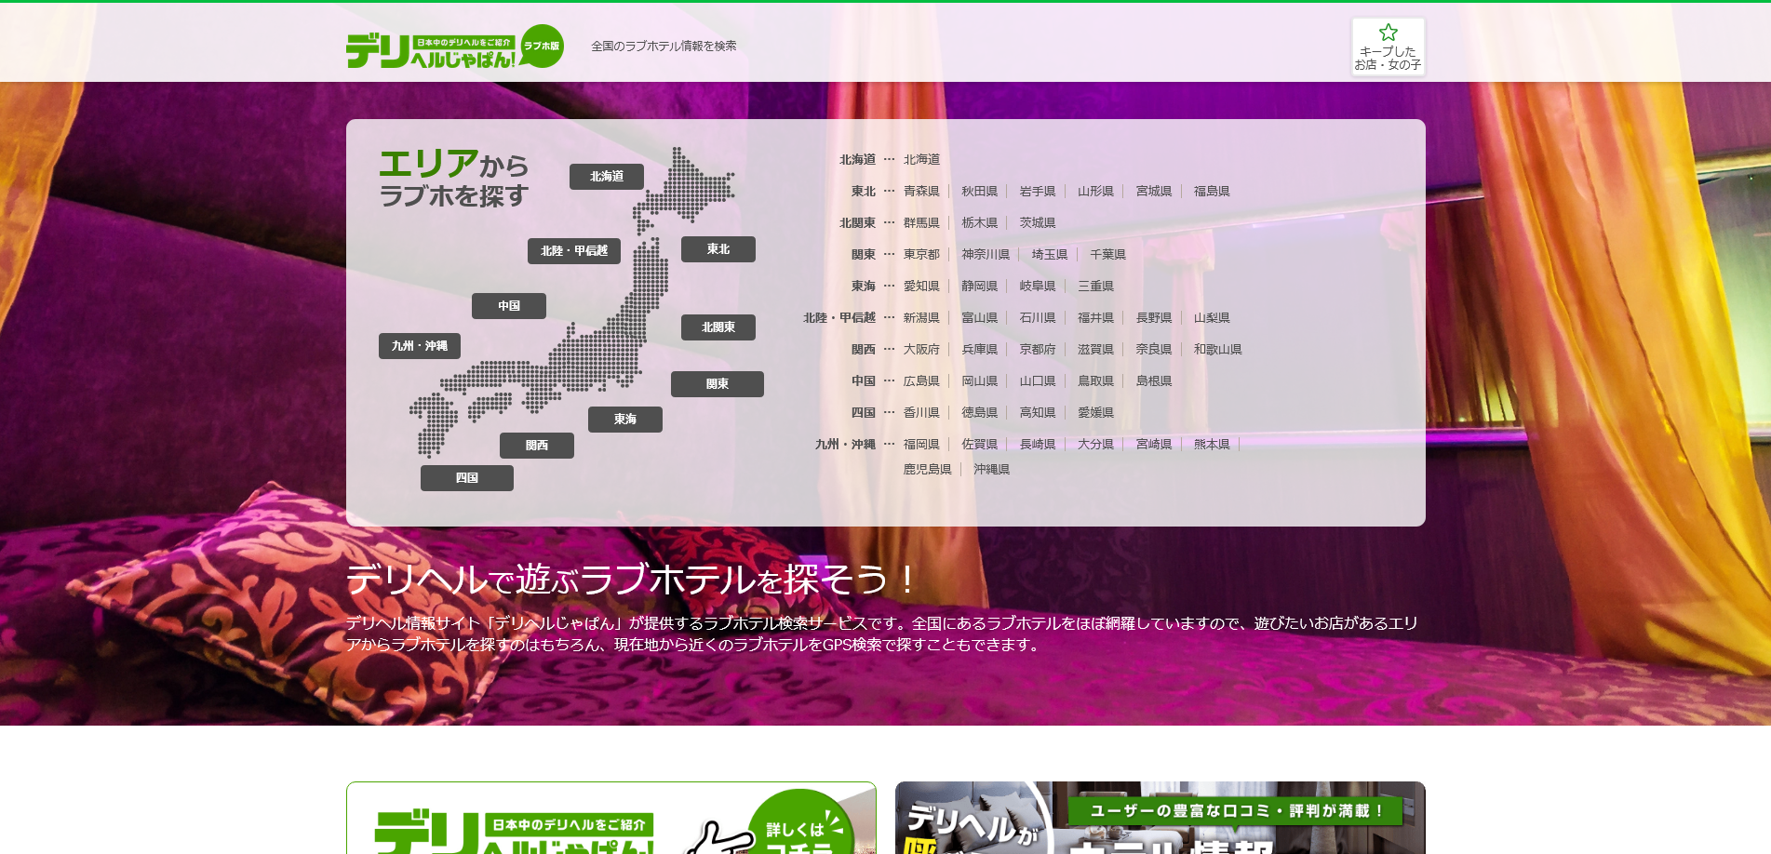Viewport: 1771px width, 854px height.
Task: Open 新潟県 prefecture link
Action: (x=921, y=318)
